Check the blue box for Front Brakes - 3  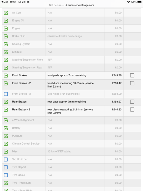pyautogui.click(x=6, y=94)
